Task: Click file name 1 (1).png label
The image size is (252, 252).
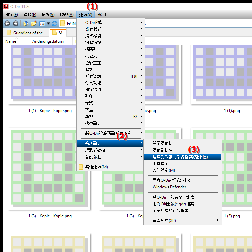Action: [232, 111]
